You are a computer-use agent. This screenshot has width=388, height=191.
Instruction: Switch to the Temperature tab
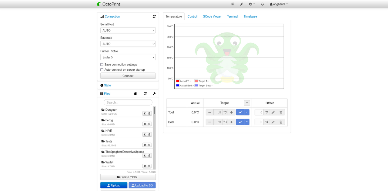[x=174, y=16]
